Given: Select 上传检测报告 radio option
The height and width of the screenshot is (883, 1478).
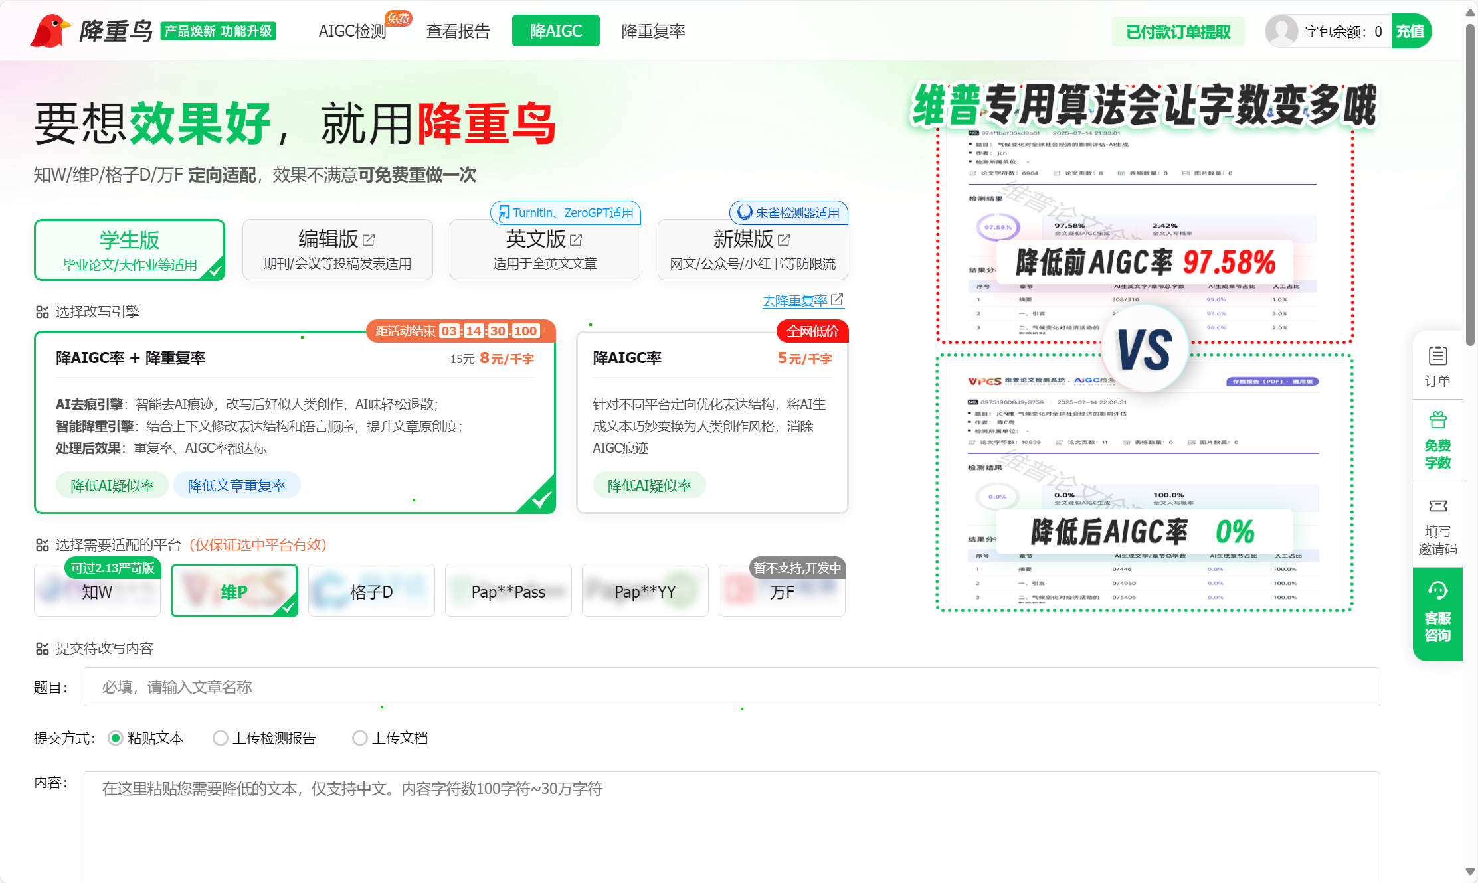Looking at the screenshot, I should (220, 738).
